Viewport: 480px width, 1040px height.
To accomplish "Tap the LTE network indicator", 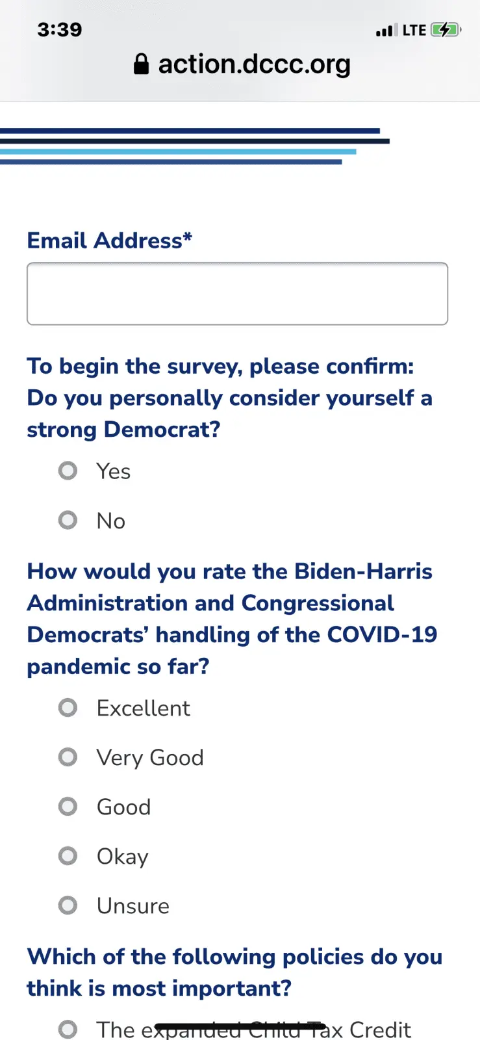I will click(414, 30).
